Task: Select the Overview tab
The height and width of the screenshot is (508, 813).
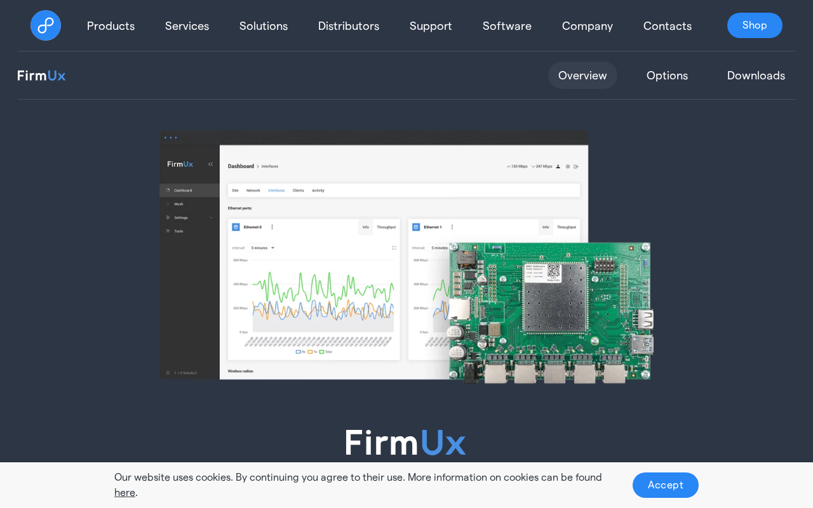Action: tap(582, 76)
